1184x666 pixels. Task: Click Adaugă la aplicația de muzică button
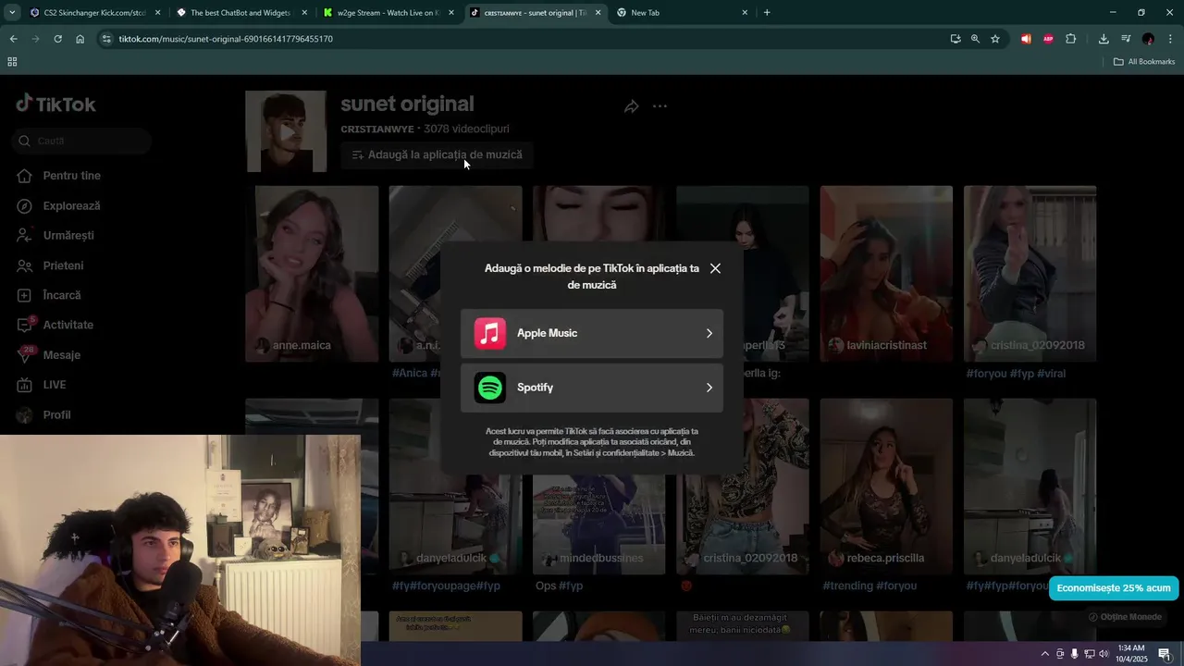(x=437, y=154)
